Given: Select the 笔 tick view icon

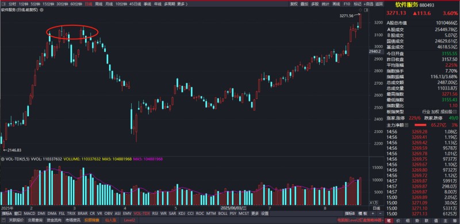Looking at the screenshot, I should 389,220.
